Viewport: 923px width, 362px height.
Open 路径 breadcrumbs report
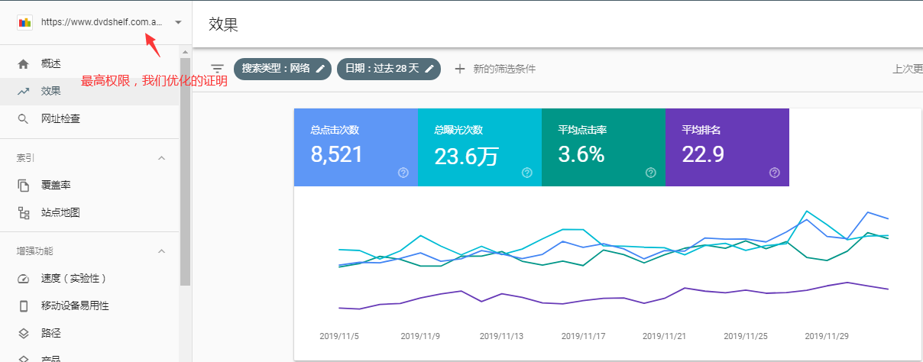click(50, 333)
